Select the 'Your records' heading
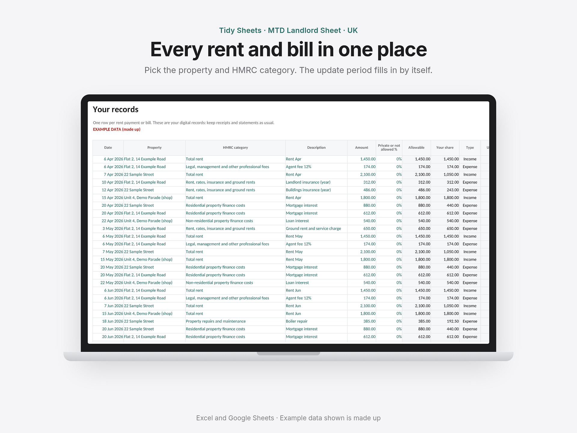This screenshot has height=433, width=577. (116, 109)
